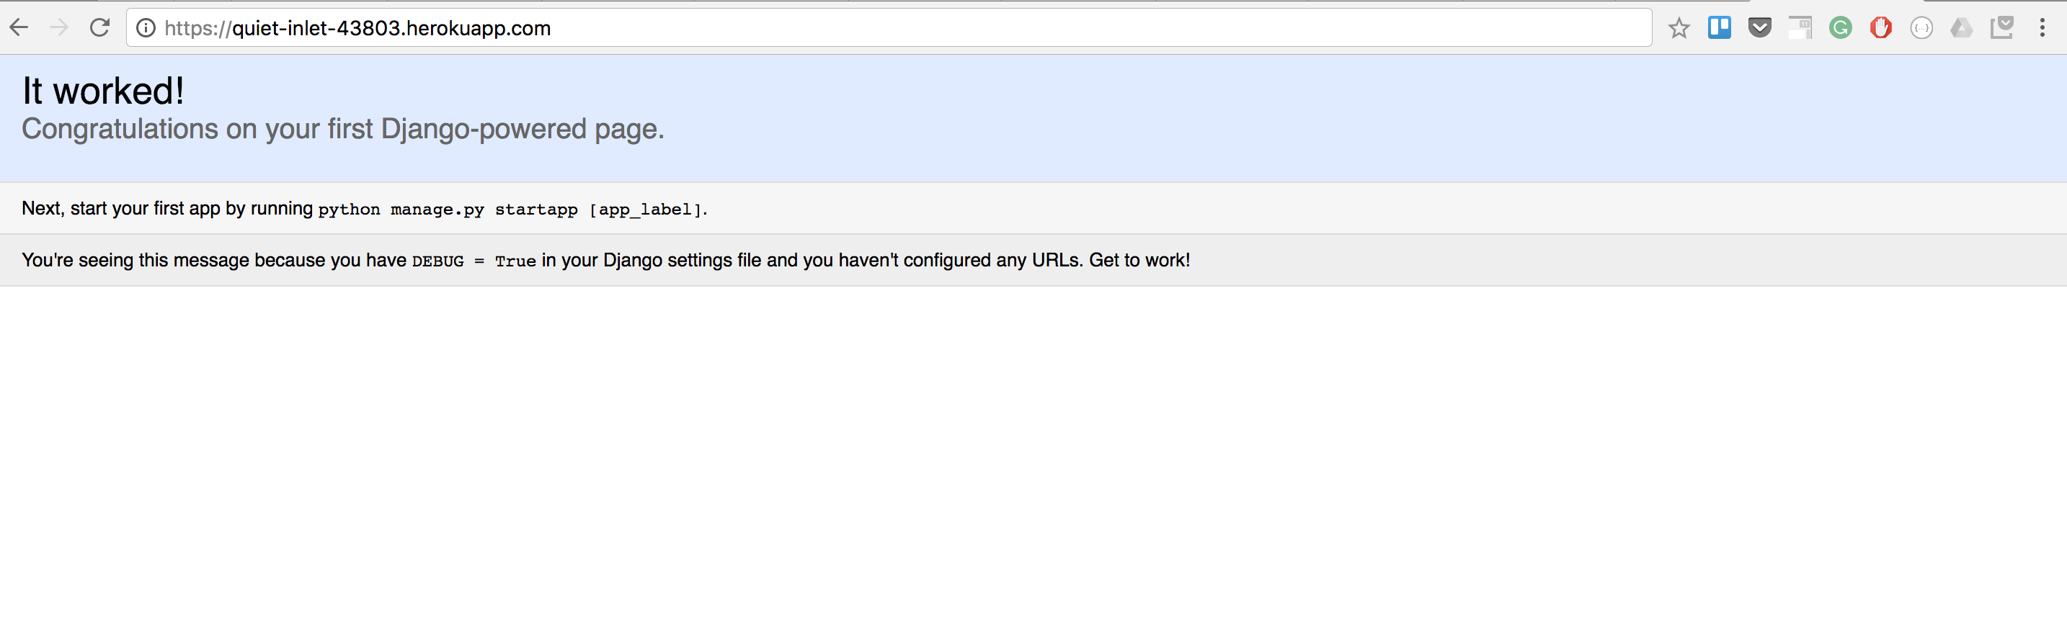Viewport: 2067px width, 625px height.
Task: Click the curly-braces extension icon
Action: point(1921,28)
